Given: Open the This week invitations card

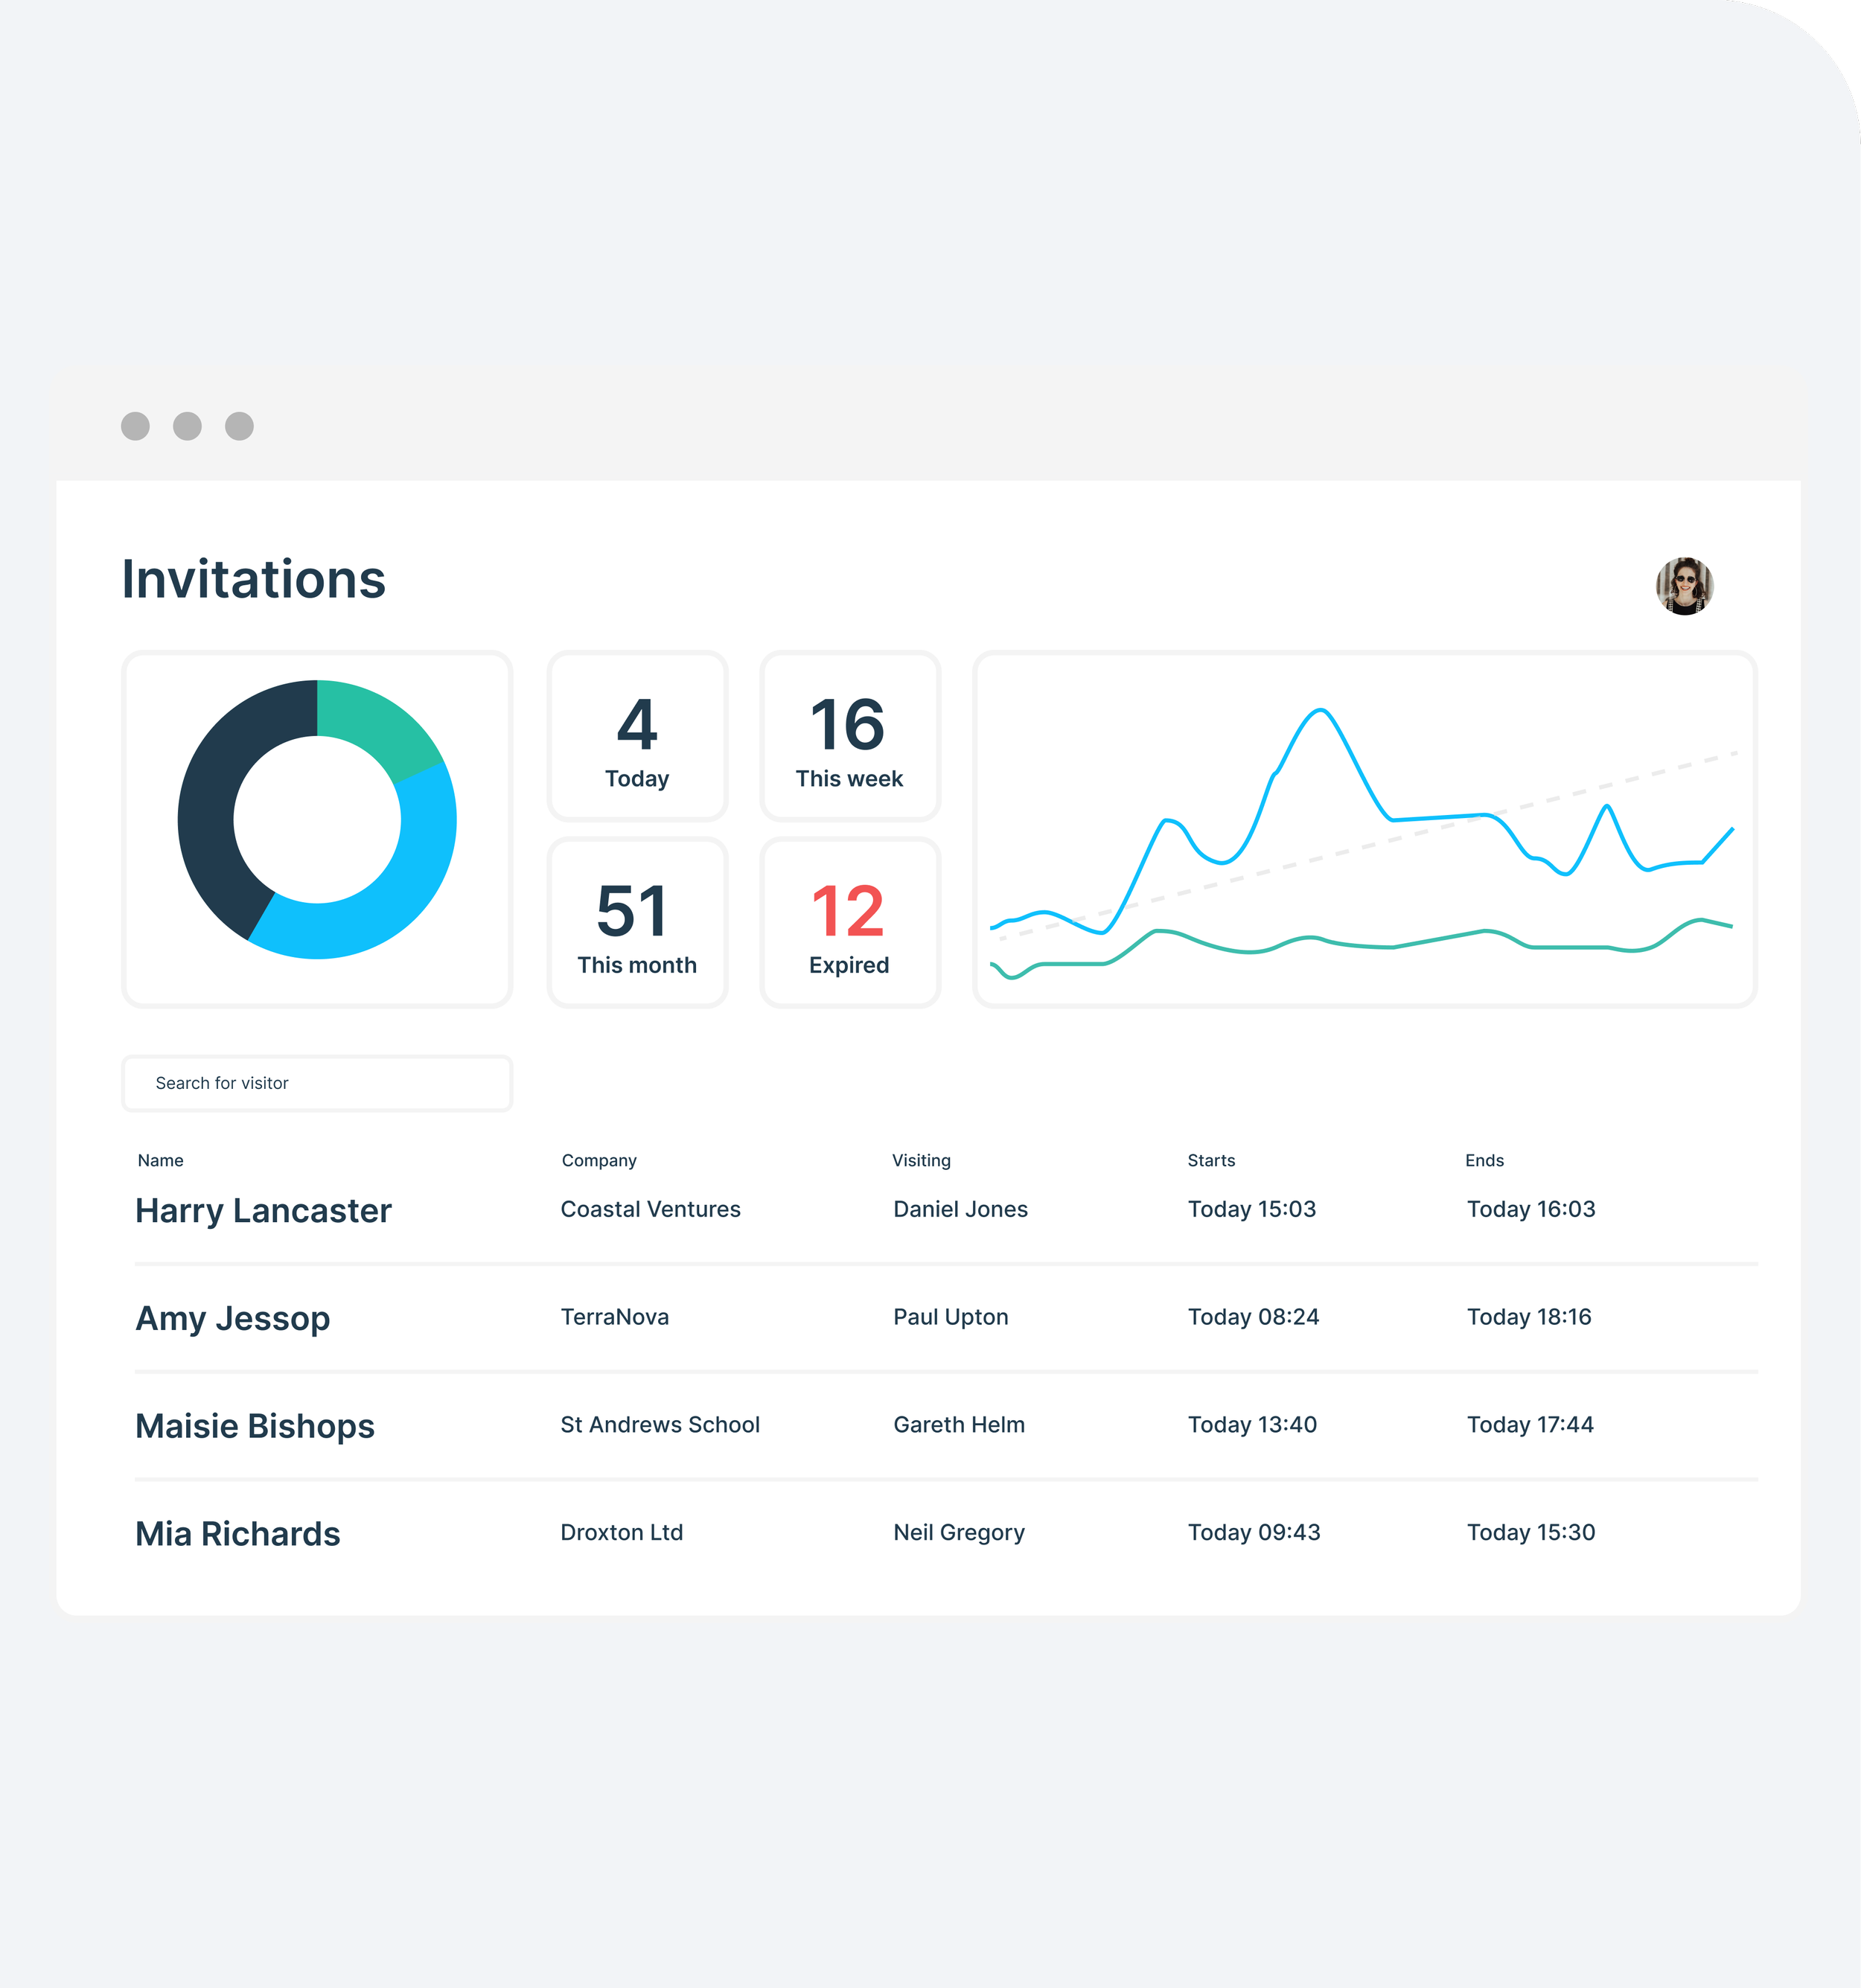Looking at the screenshot, I should tap(849, 737).
